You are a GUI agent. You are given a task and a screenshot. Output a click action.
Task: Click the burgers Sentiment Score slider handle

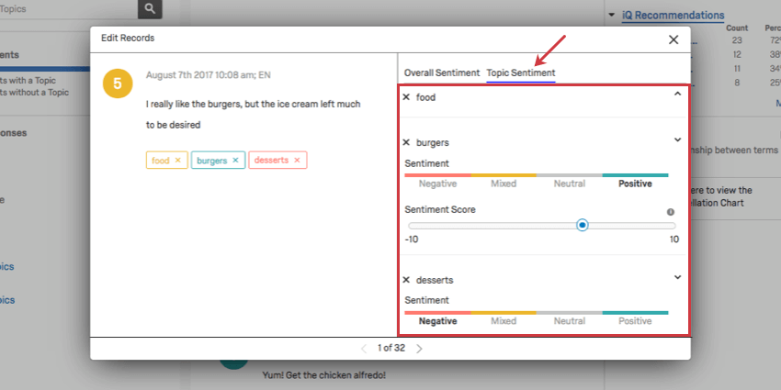583,226
